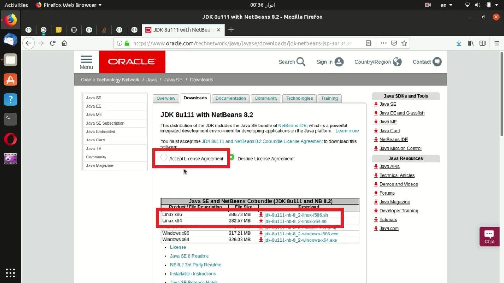Open the Cobundle License Agreement link
The image size is (504, 283).
coord(262,141)
